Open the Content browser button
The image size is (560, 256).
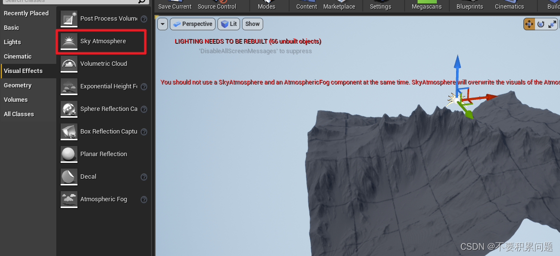307,5
